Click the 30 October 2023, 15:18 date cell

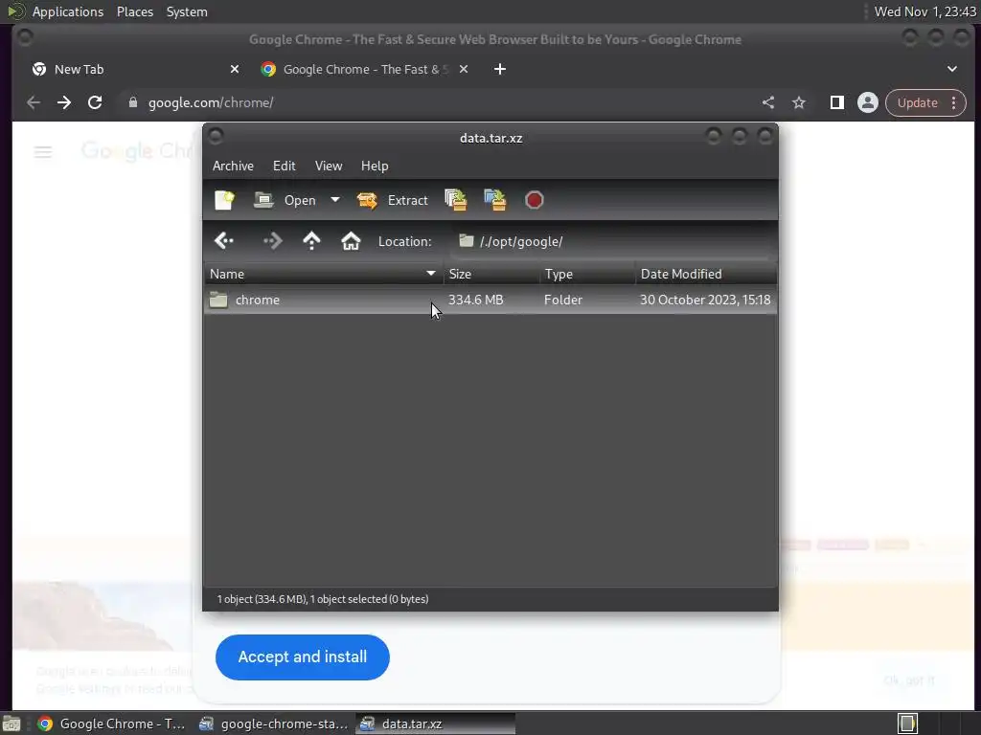tap(705, 300)
